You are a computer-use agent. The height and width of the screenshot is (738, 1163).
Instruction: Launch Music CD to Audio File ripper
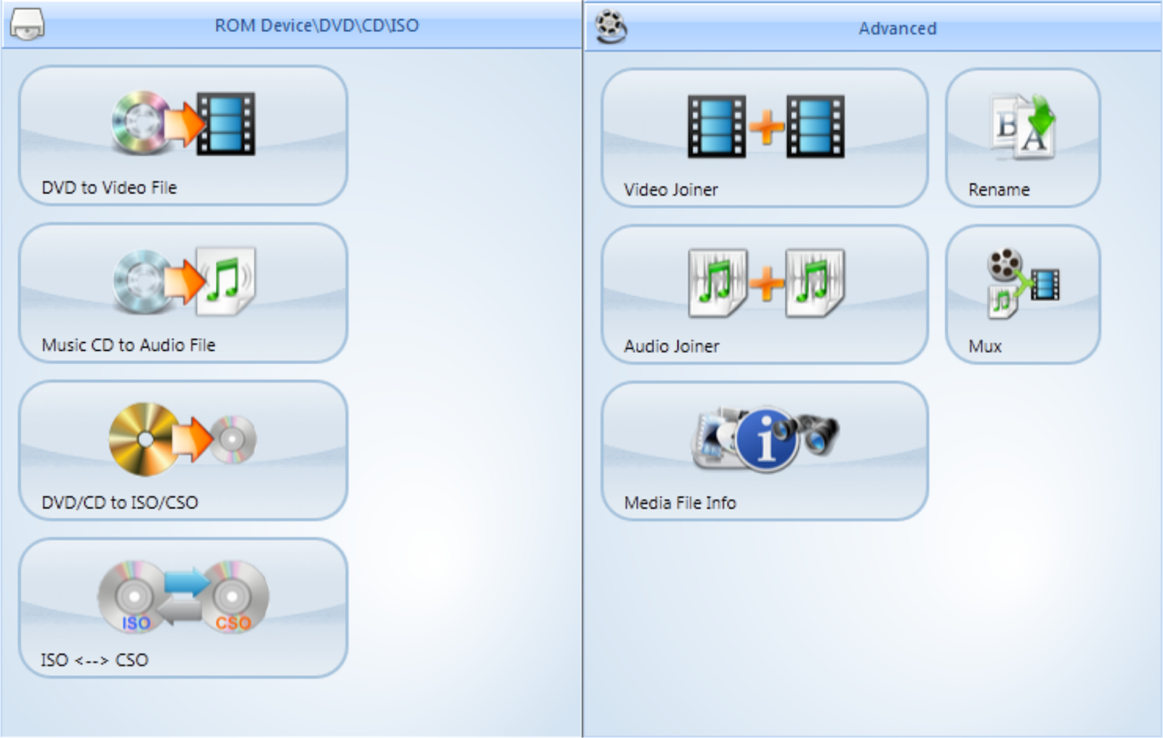pyautogui.click(x=183, y=293)
